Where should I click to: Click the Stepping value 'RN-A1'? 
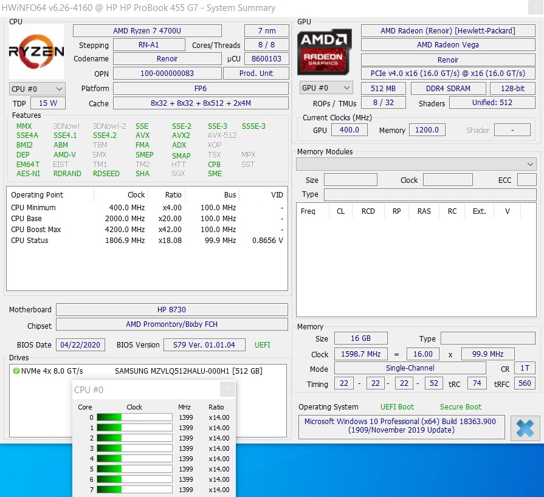tap(149, 45)
